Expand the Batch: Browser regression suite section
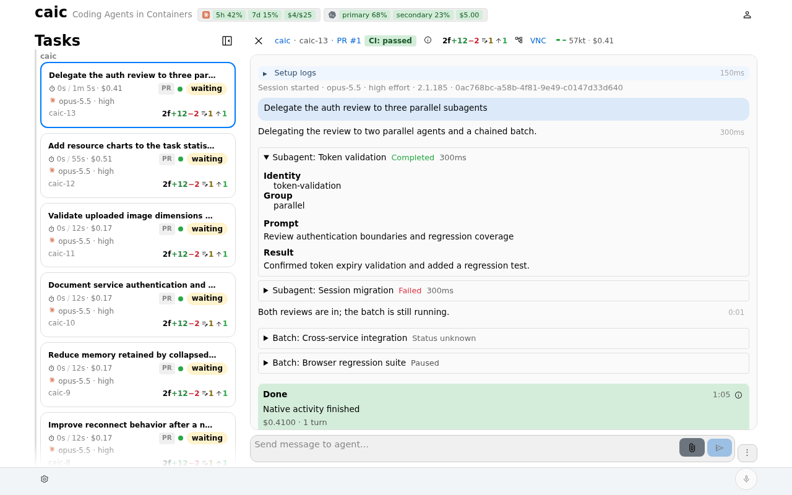 (503, 363)
